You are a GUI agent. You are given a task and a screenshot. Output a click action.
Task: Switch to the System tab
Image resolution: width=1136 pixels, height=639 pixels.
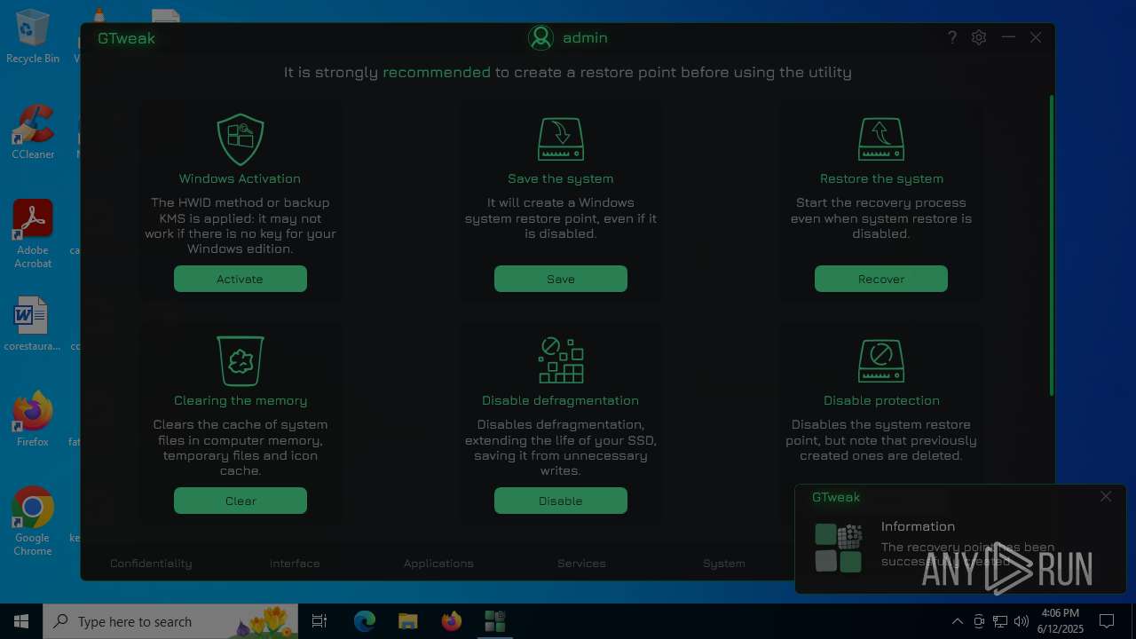pyautogui.click(x=724, y=564)
